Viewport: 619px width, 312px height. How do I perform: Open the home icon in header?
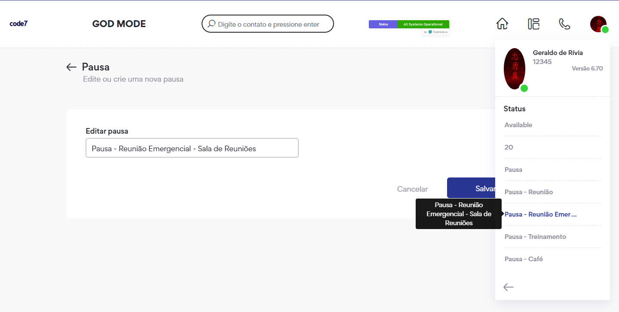(502, 24)
